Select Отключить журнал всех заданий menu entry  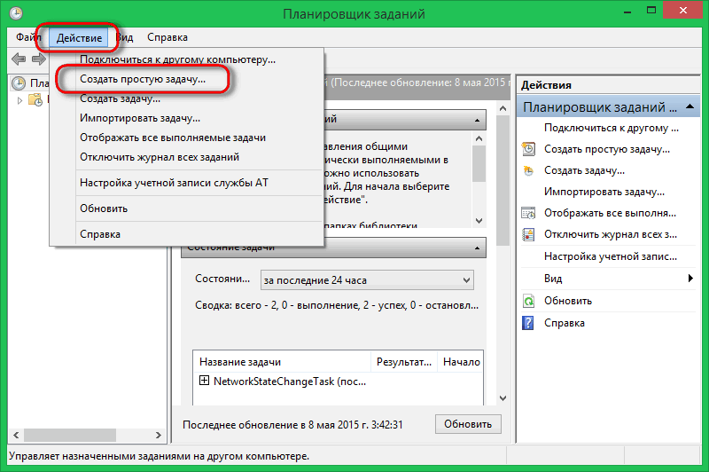[x=160, y=156]
